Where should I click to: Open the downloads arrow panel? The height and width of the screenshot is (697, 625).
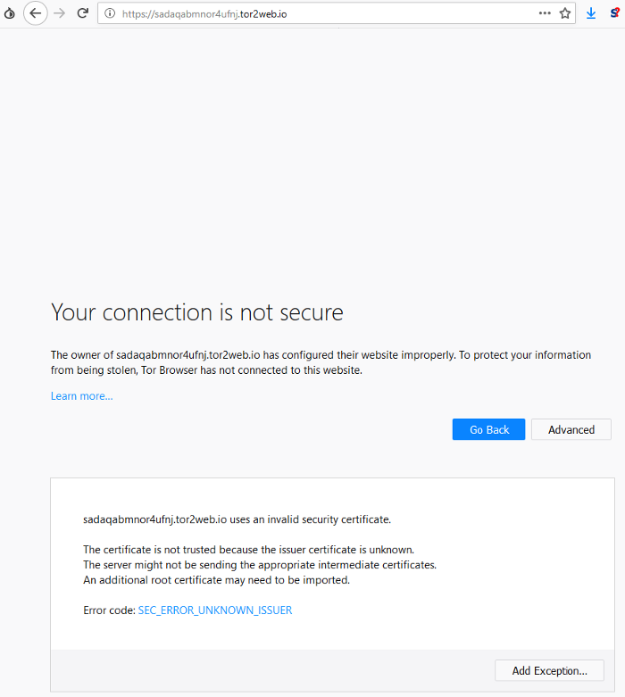point(591,13)
